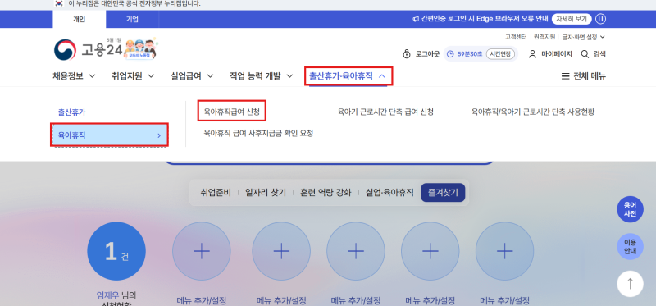
Task: Click the 마이페이지 link text
Action: [558, 54]
